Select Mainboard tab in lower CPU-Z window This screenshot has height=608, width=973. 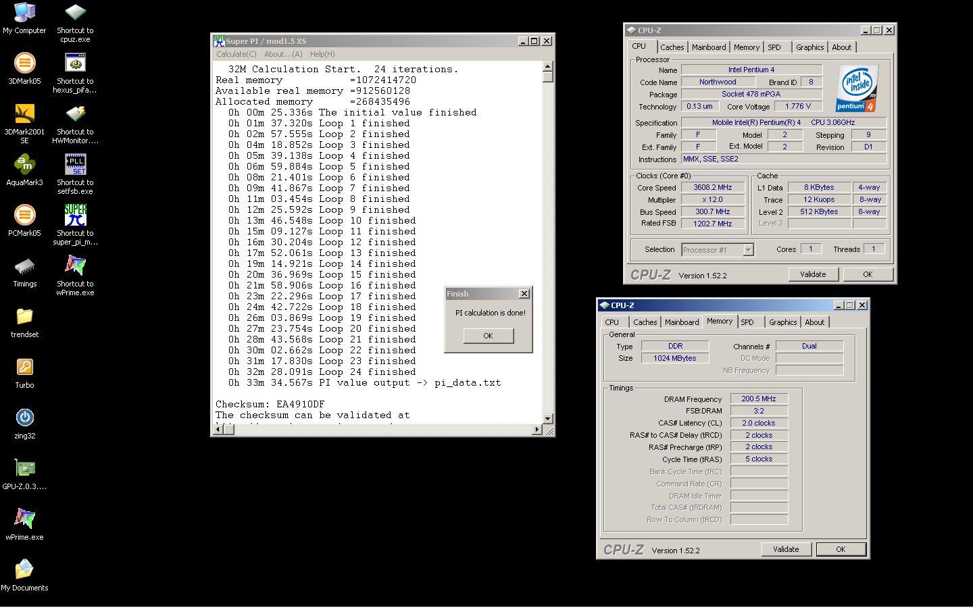point(682,322)
